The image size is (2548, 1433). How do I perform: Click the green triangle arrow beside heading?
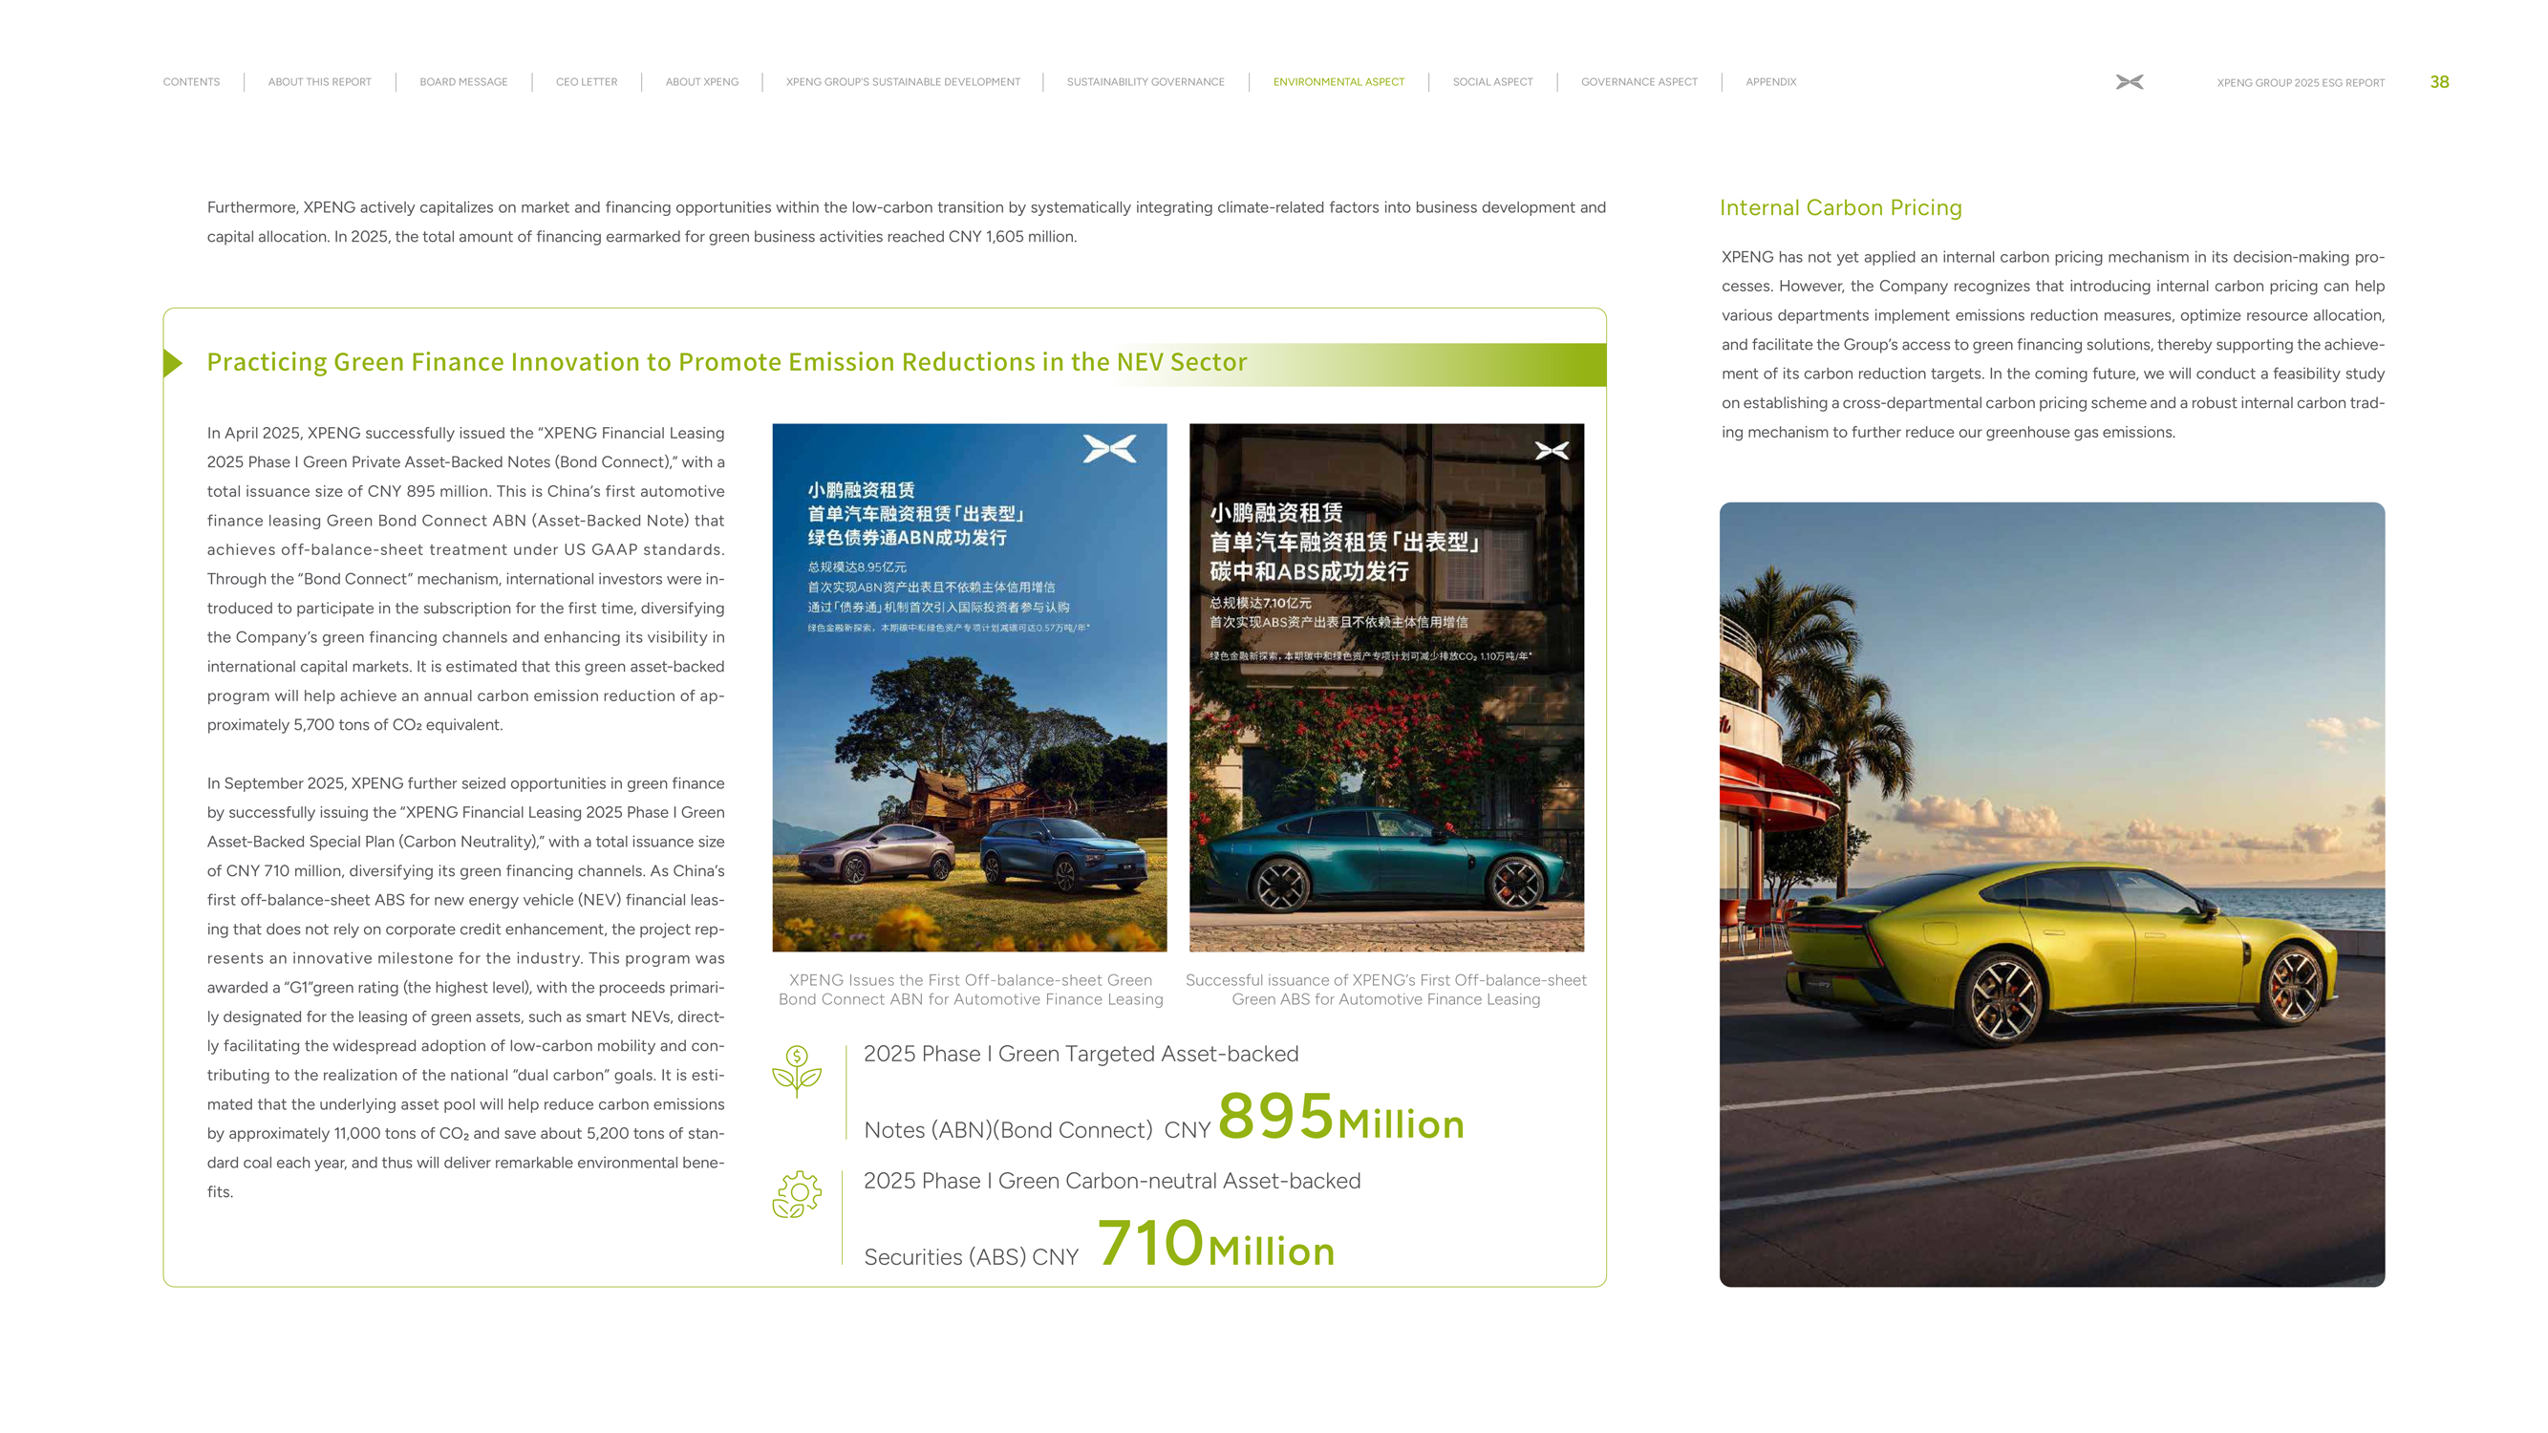click(173, 363)
